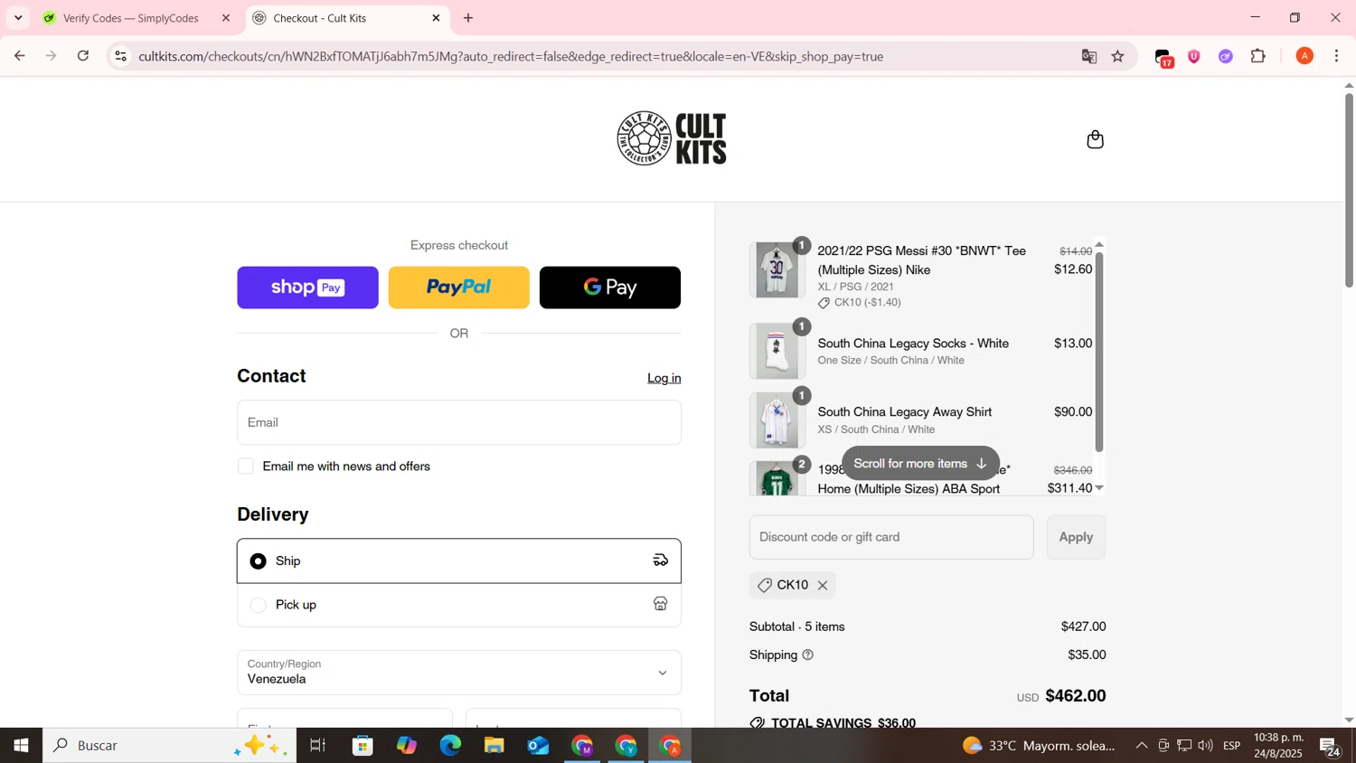Switch to Verify Codes — SimplyCodes tab

click(x=131, y=18)
